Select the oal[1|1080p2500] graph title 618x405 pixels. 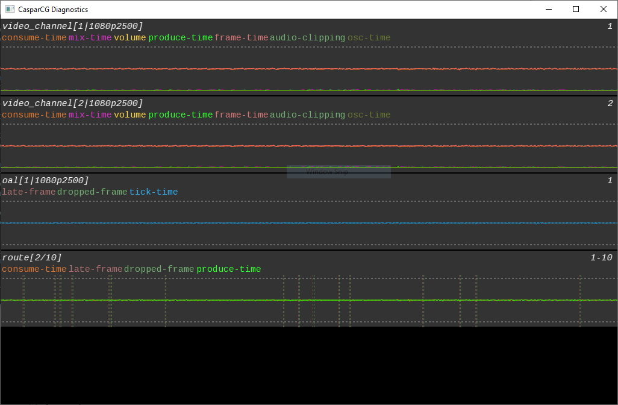(x=46, y=180)
